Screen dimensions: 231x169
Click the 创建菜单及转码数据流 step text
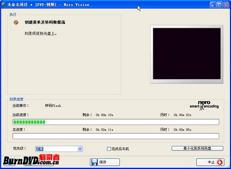(45, 22)
